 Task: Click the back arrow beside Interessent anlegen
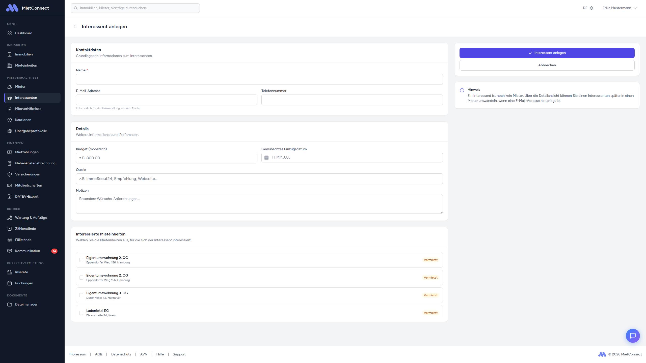pyautogui.click(x=75, y=26)
